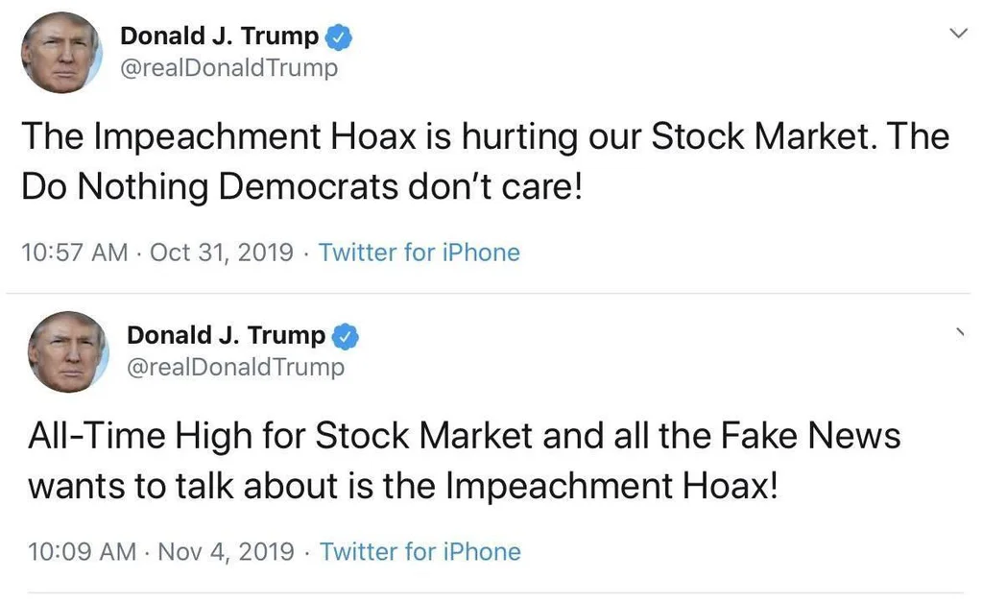Open the tweet reading 'The Impeachment Hoax is hurting'
The height and width of the screenshot is (602, 983).
[x=485, y=137]
